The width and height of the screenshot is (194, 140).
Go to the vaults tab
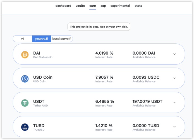pyautogui.click(x=80, y=6)
